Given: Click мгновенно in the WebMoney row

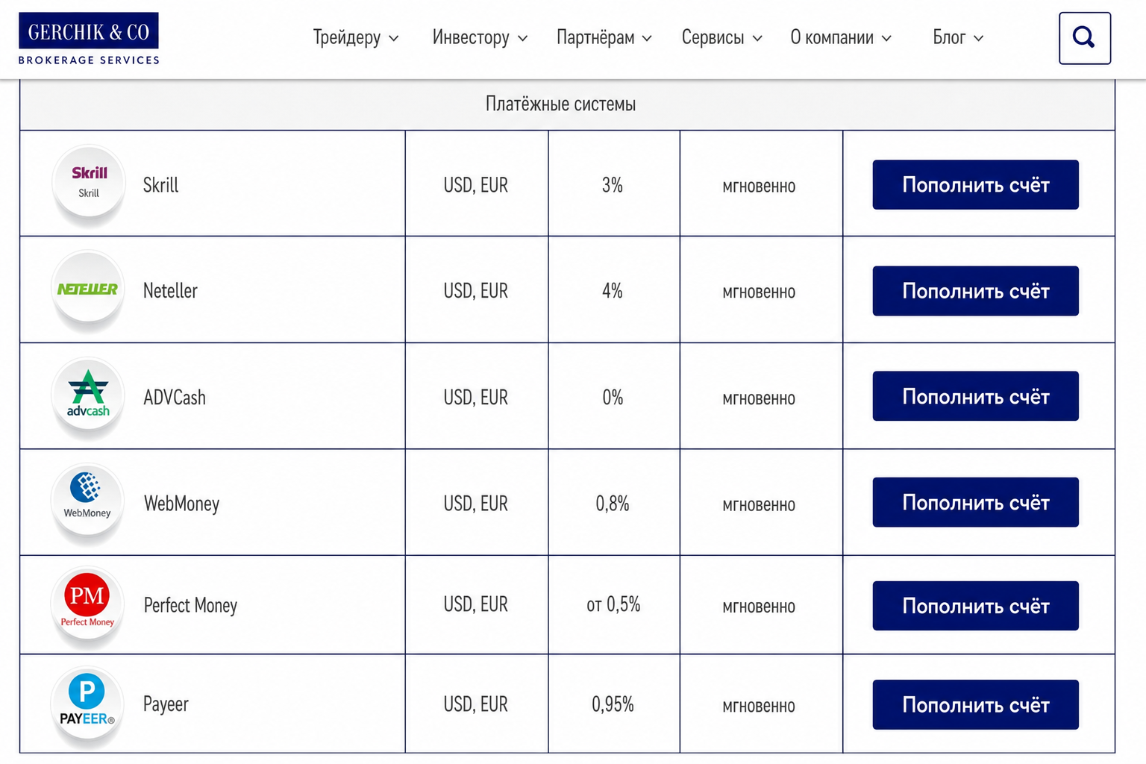Looking at the screenshot, I should tap(759, 505).
